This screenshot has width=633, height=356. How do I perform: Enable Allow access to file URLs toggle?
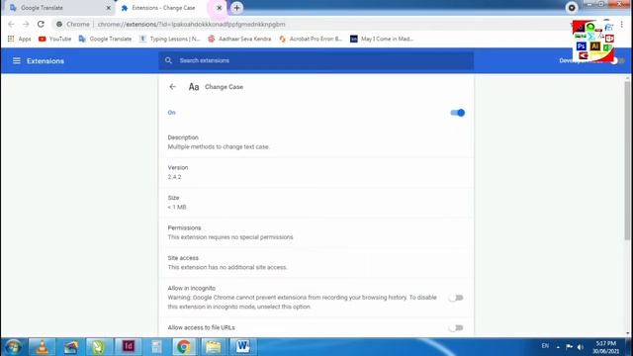pos(456,327)
